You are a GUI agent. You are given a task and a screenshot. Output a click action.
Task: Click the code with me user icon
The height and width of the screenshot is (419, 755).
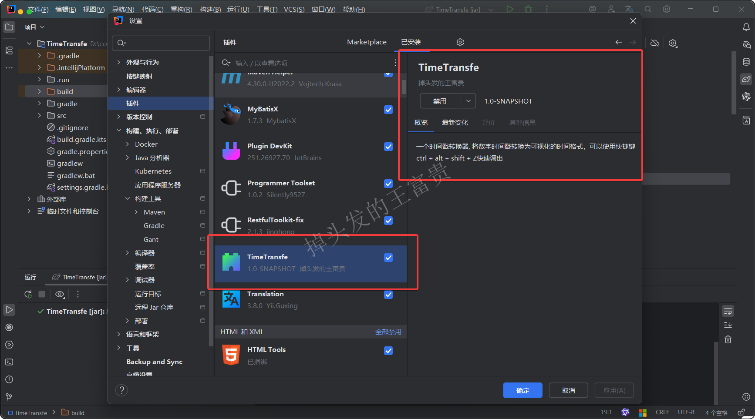[x=611, y=9]
